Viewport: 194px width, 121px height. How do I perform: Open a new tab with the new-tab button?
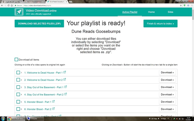[x=71, y=2]
